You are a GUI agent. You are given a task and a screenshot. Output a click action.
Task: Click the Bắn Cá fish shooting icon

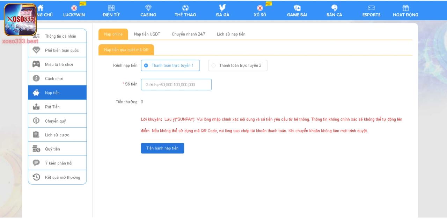point(335,7)
